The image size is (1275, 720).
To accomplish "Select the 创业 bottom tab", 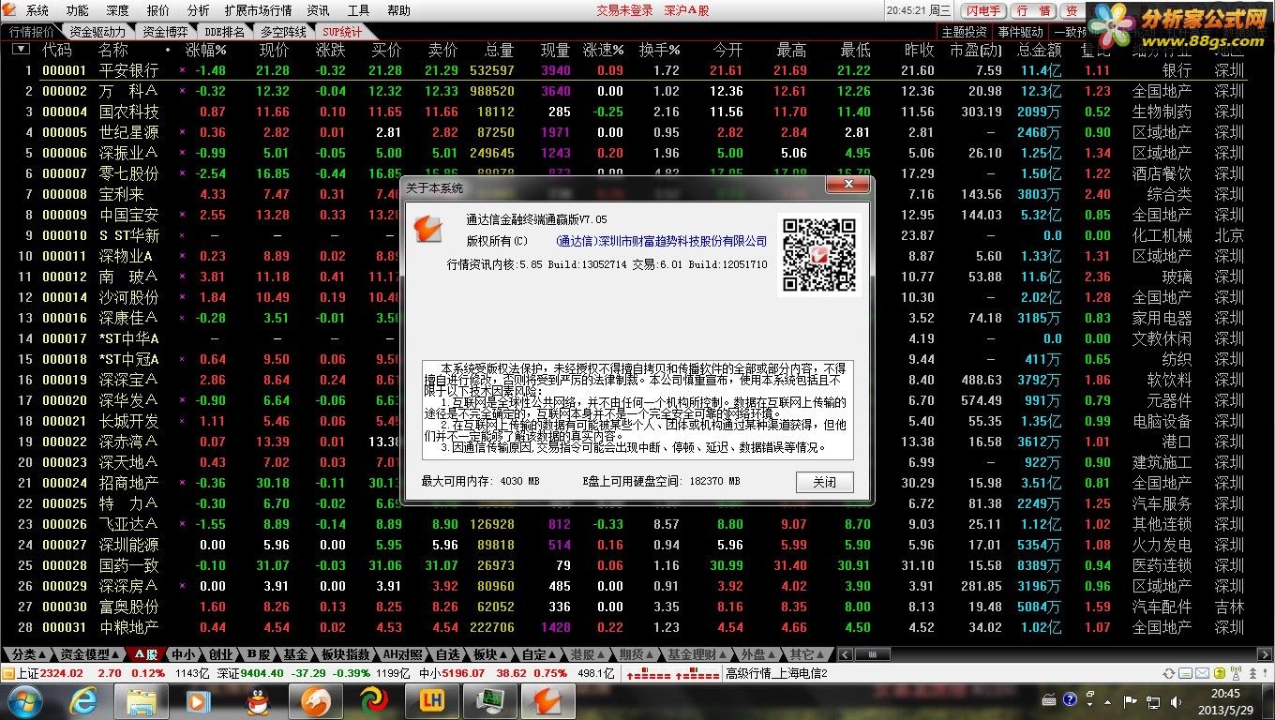I will (221, 654).
